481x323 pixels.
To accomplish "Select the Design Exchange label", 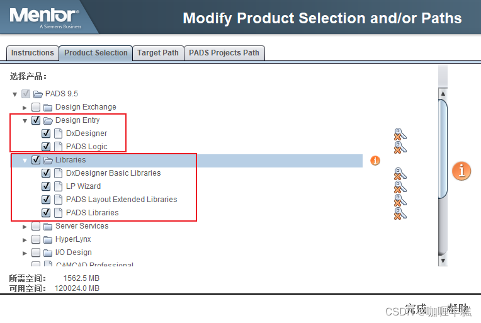I will [x=86, y=107].
